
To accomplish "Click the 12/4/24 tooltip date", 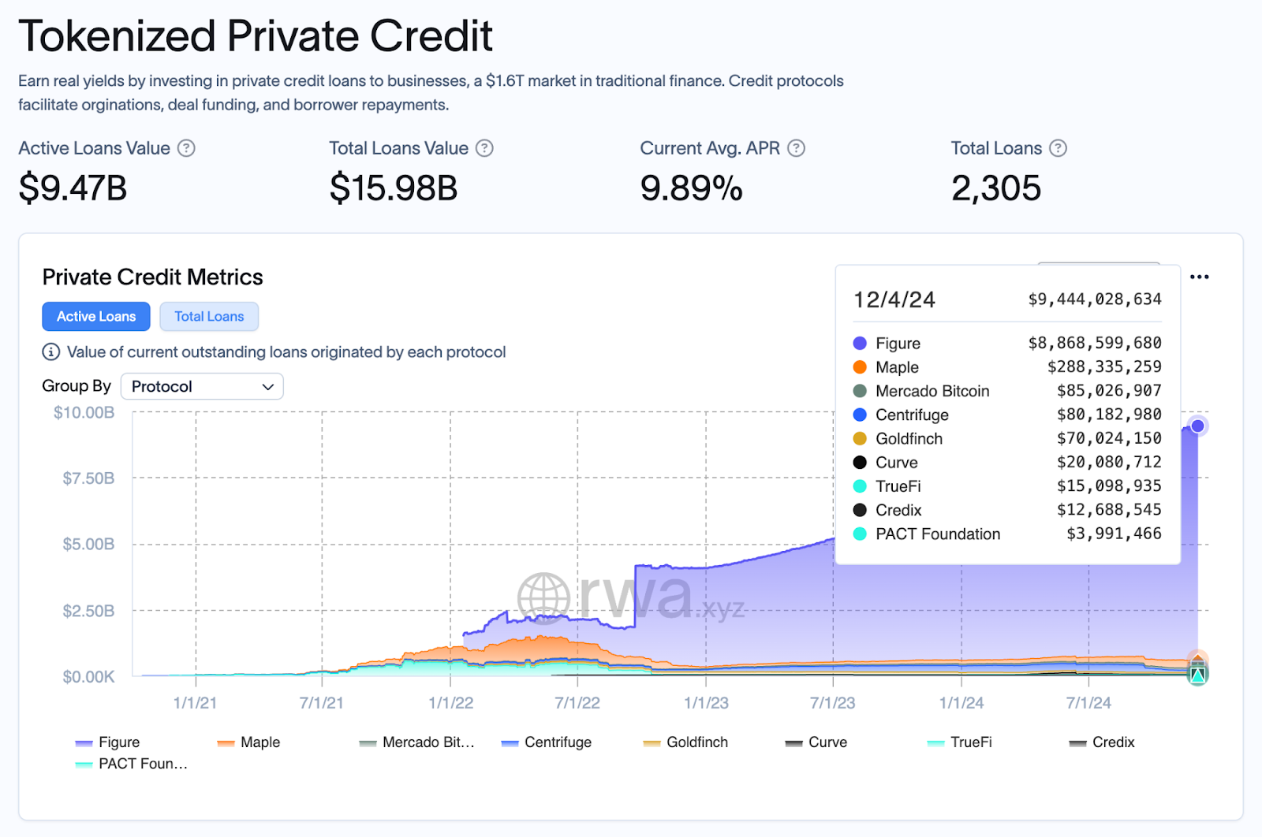I will click(x=894, y=299).
